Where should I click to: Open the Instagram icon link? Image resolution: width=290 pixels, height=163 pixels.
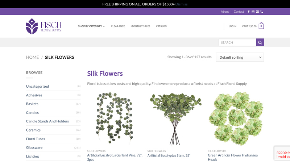[x=253, y=12]
